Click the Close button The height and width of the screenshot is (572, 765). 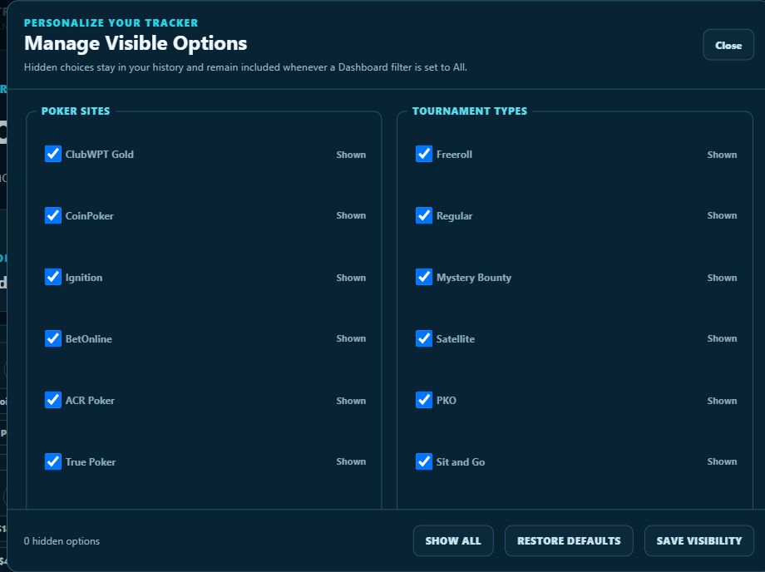(728, 45)
